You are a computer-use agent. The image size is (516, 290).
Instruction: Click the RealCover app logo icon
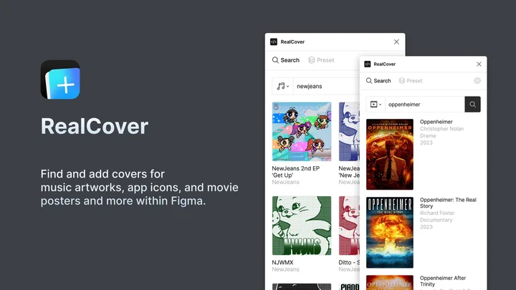point(60,79)
